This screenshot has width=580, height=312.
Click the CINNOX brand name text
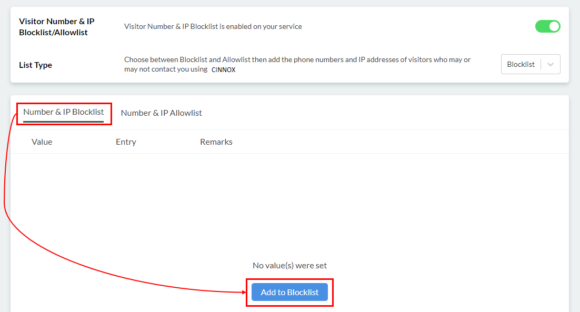[x=223, y=69]
